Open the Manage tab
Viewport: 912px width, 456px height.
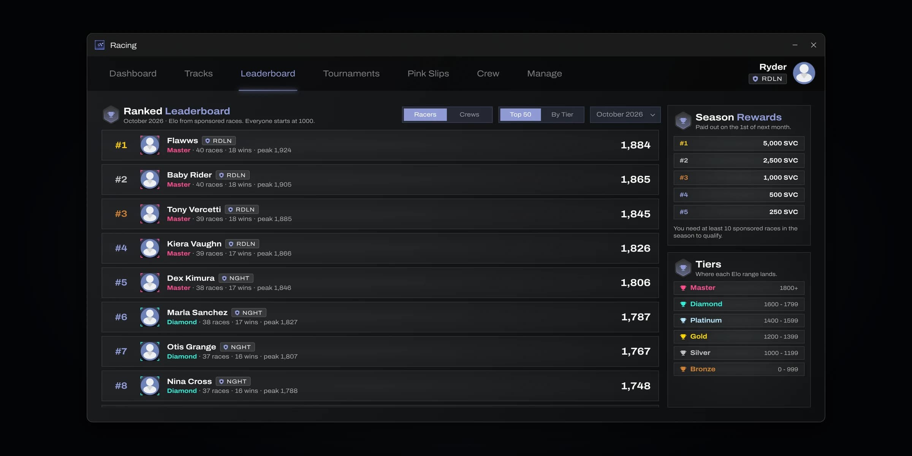coord(544,73)
